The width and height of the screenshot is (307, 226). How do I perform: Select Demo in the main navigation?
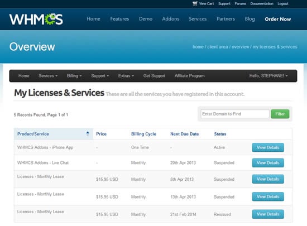click(x=146, y=19)
